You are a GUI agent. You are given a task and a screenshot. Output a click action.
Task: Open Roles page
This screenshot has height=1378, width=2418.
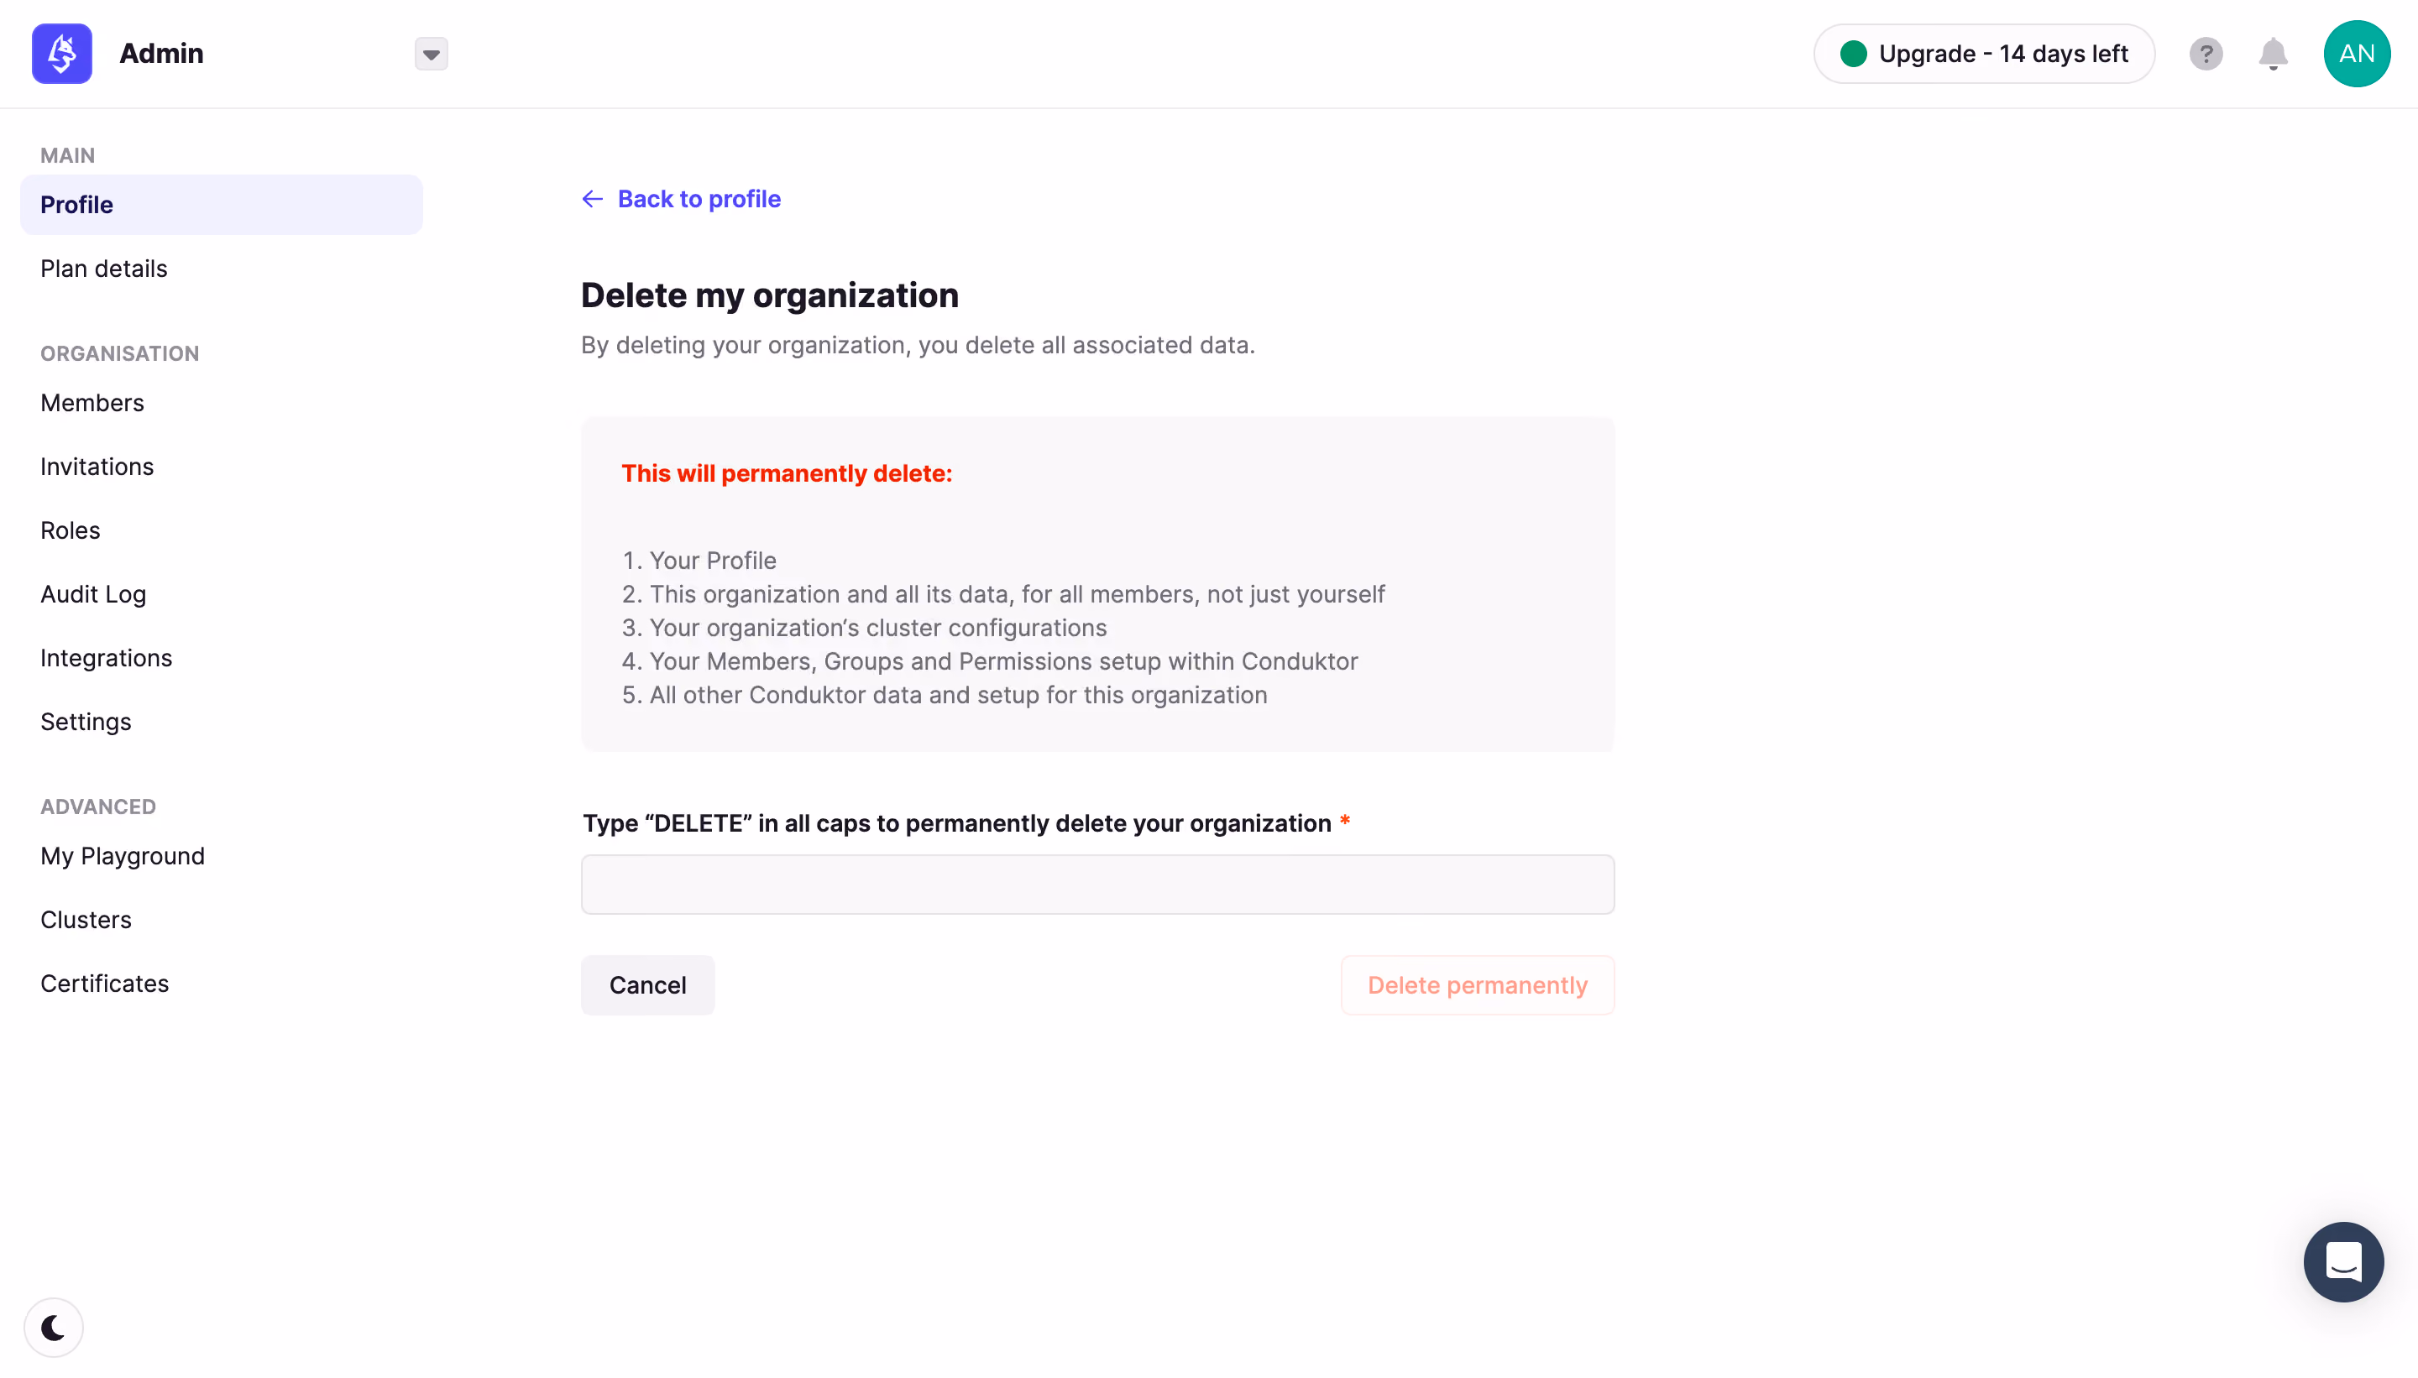point(70,530)
